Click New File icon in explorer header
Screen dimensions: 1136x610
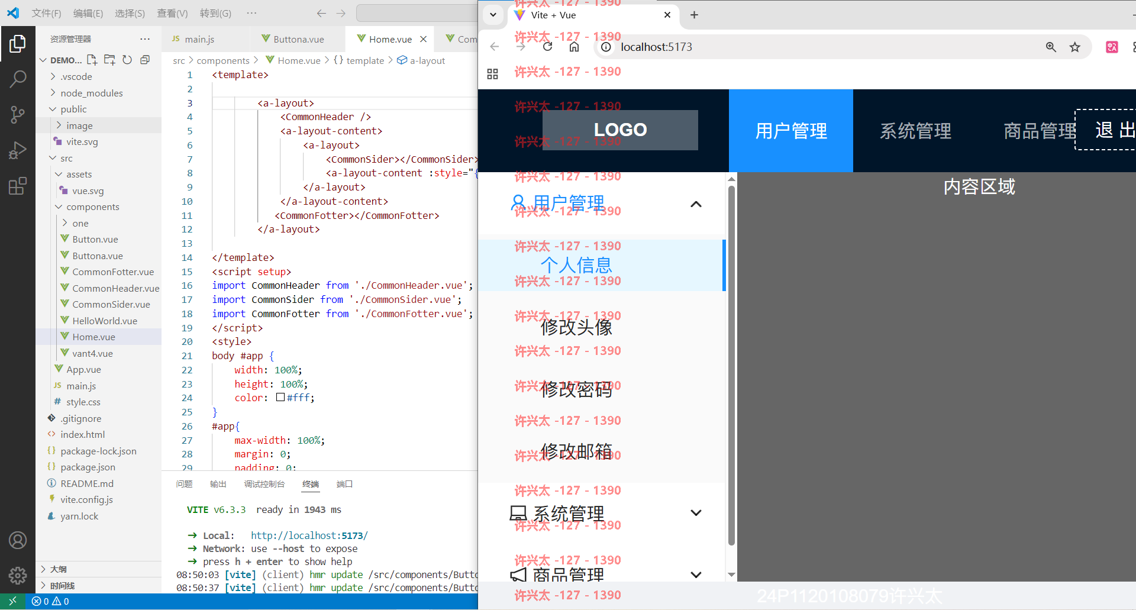point(92,60)
